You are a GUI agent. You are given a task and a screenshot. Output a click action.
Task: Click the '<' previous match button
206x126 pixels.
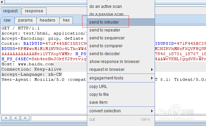click(15, 118)
